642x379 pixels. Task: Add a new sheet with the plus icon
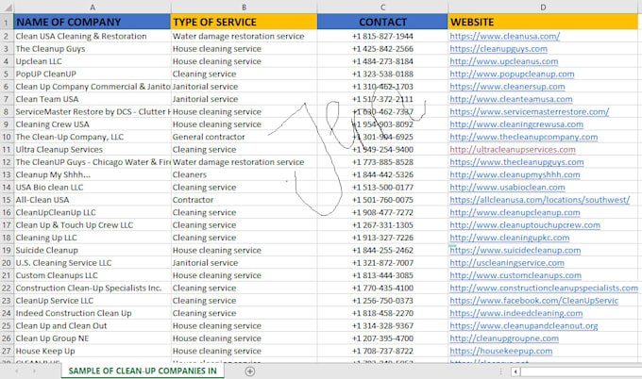point(250,371)
